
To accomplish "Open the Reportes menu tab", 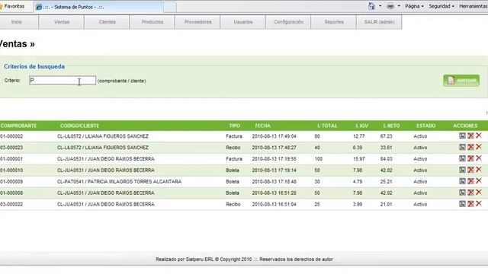I will click(x=334, y=22).
